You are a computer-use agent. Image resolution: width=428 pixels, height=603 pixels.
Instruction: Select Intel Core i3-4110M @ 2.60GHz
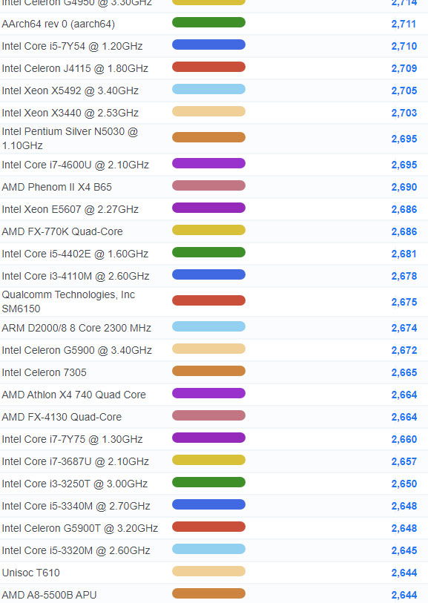point(76,277)
